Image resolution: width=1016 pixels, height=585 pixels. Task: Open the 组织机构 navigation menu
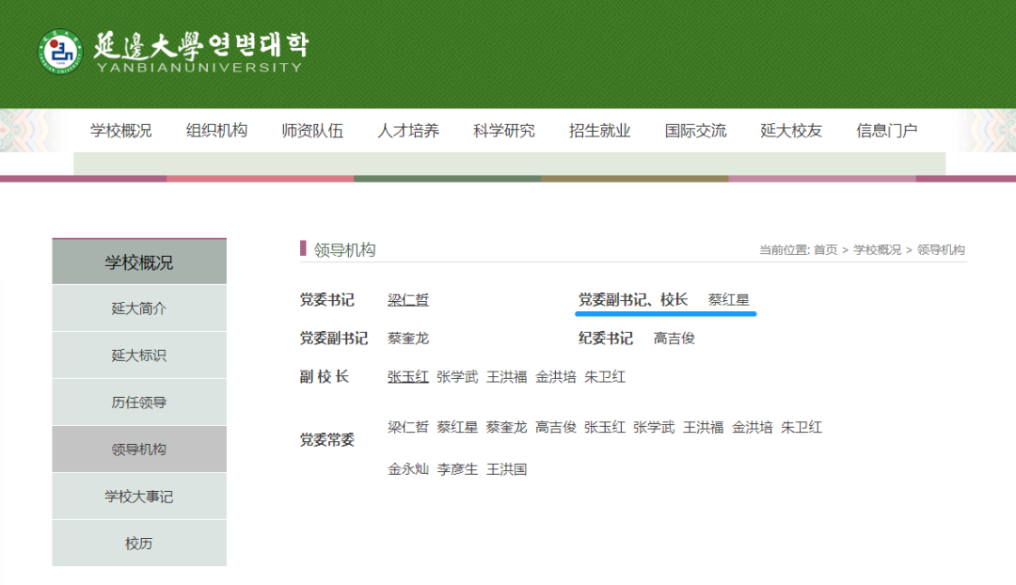[x=217, y=131]
